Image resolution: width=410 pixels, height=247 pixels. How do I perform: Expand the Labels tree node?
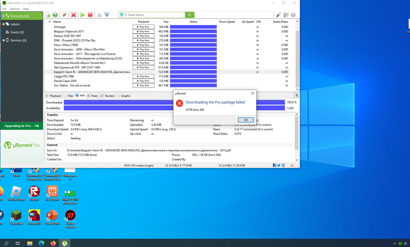pos(4,24)
